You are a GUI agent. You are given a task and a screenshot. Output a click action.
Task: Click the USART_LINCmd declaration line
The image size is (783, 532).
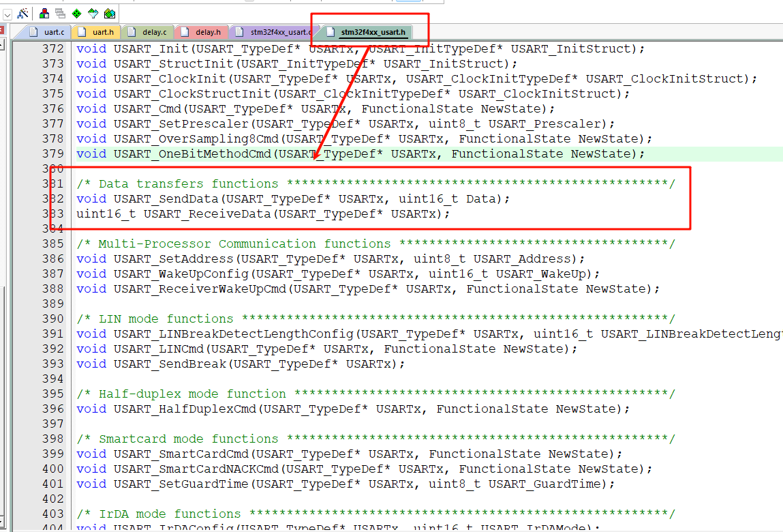click(326, 349)
